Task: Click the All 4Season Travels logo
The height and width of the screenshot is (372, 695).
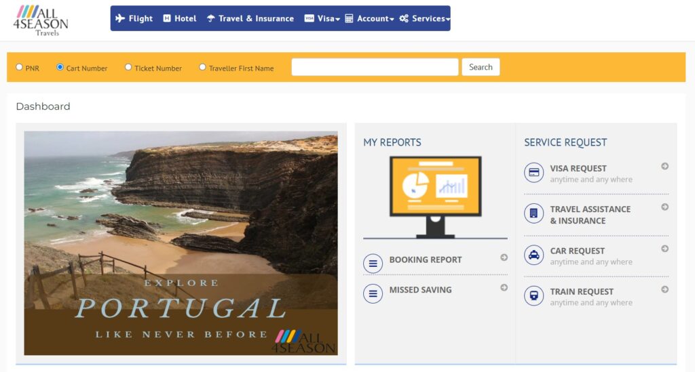Action: click(41, 20)
